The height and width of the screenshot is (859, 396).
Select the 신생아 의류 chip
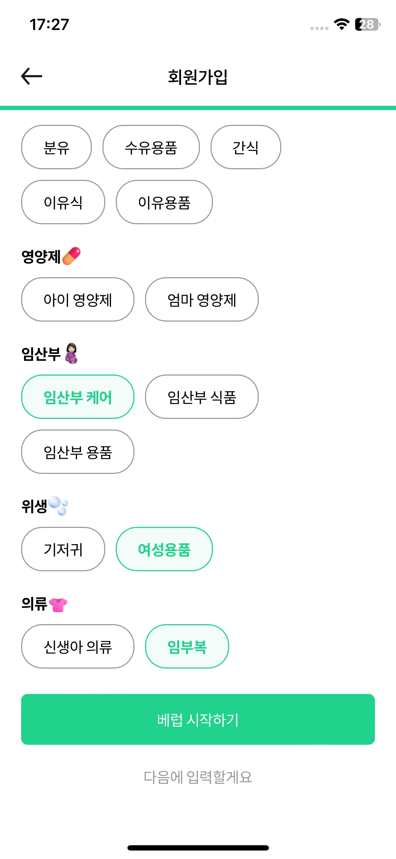point(78,646)
